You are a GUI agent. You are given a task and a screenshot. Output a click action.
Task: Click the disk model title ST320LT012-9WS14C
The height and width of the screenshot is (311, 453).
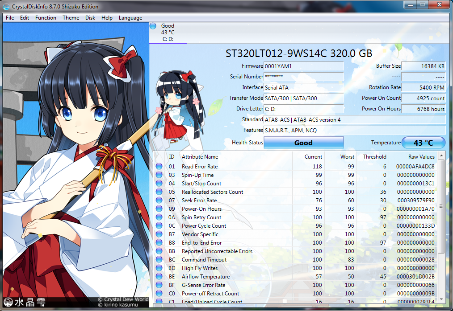click(x=276, y=53)
